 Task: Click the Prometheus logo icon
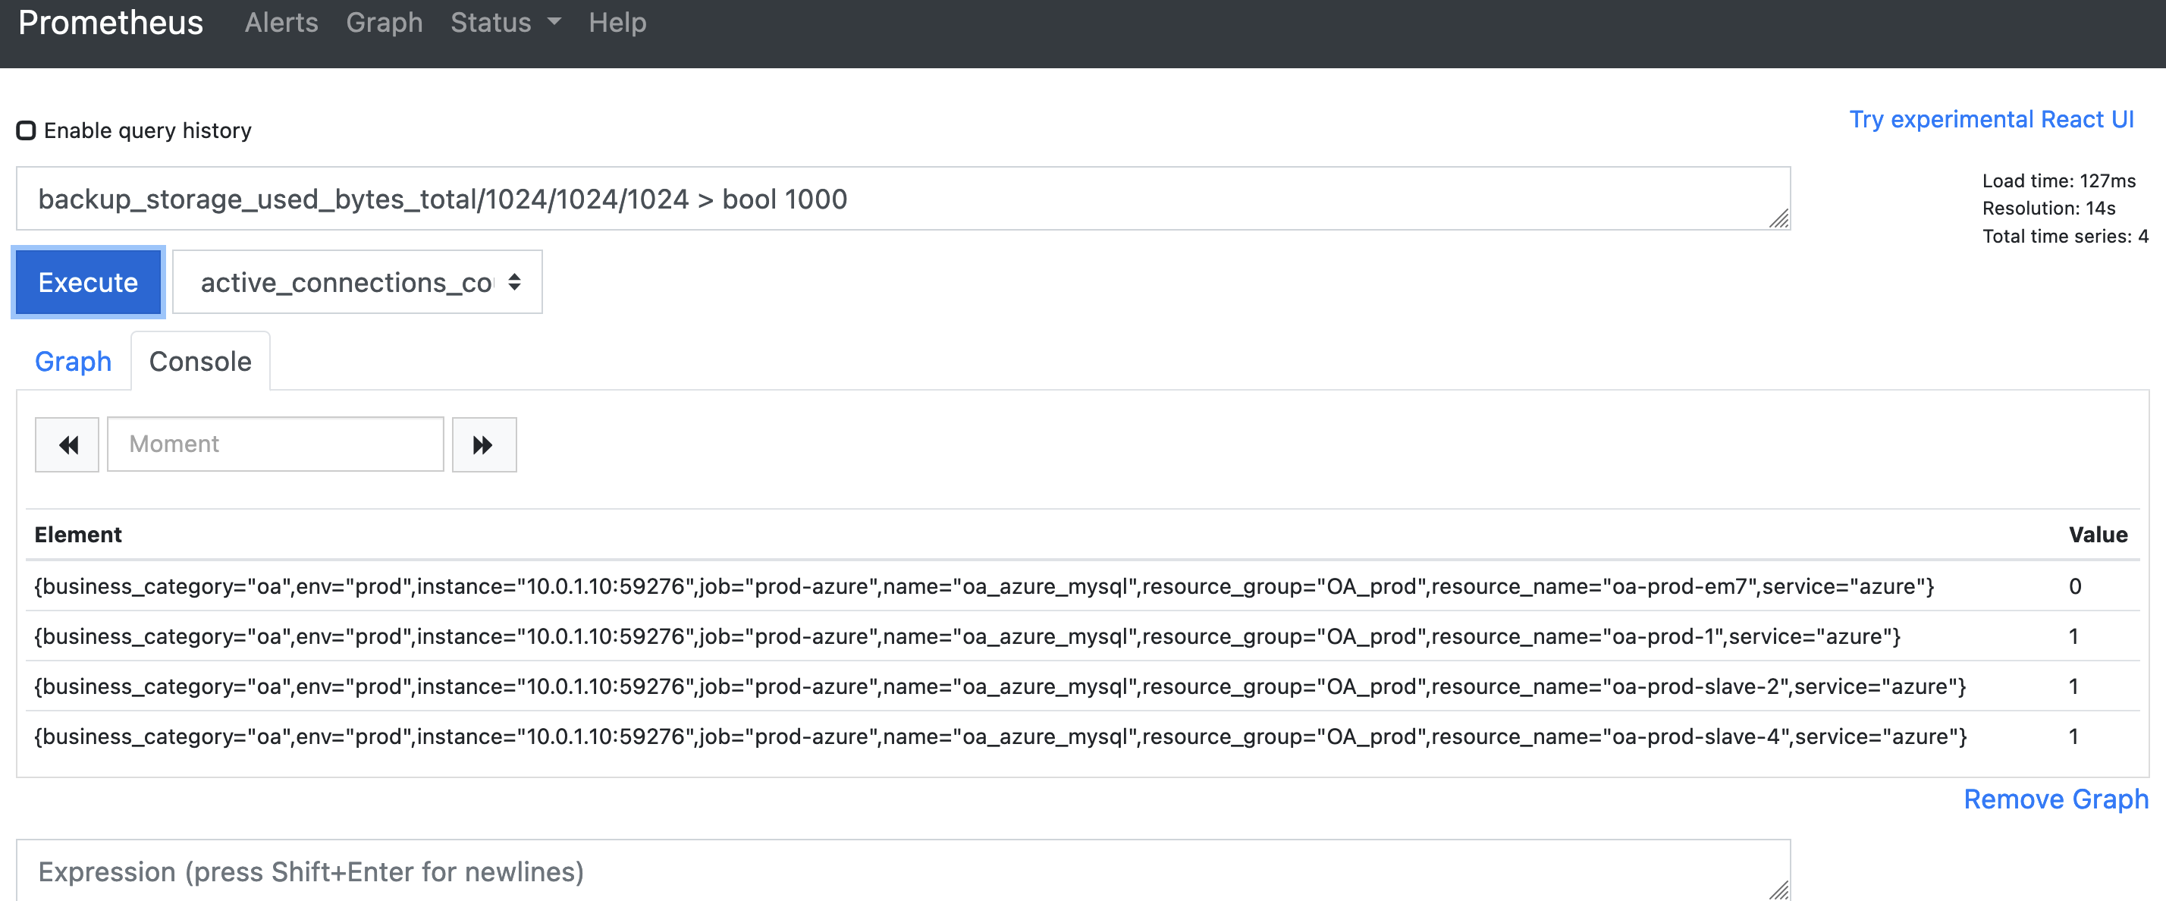tap(112, 22)
